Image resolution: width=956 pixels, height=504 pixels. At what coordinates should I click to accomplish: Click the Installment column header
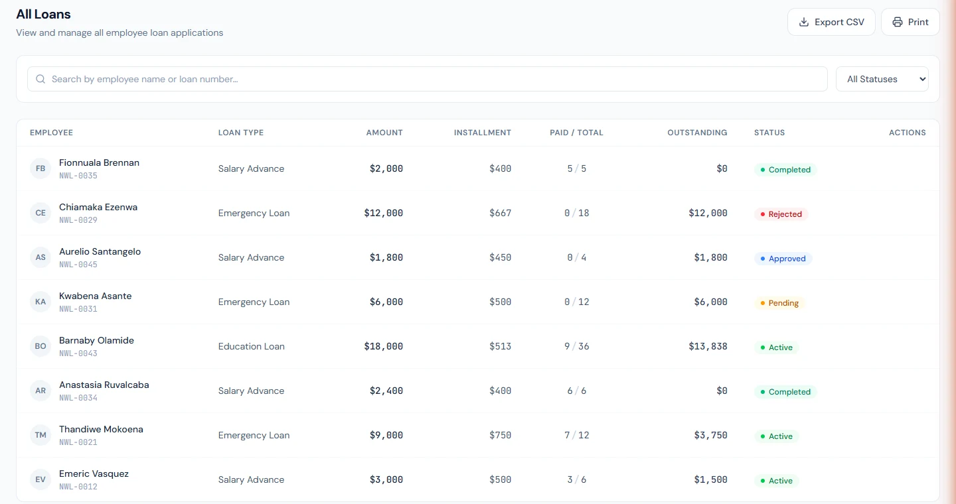483,133
